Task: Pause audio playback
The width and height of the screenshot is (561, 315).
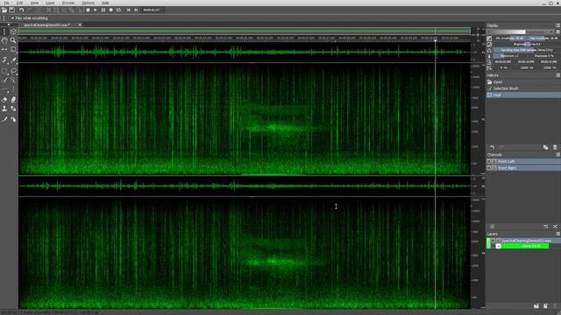Action: [x=103, y=10]
